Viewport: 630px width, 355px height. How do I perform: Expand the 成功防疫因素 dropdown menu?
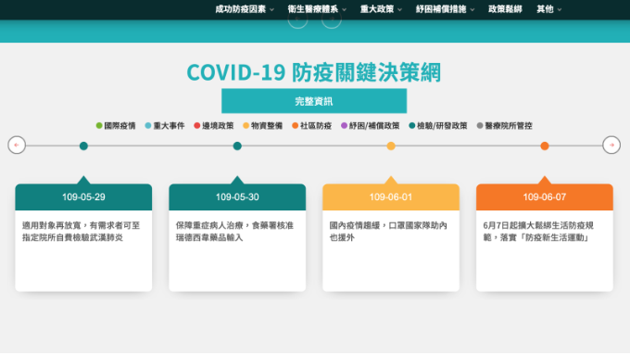pos(245,9)
